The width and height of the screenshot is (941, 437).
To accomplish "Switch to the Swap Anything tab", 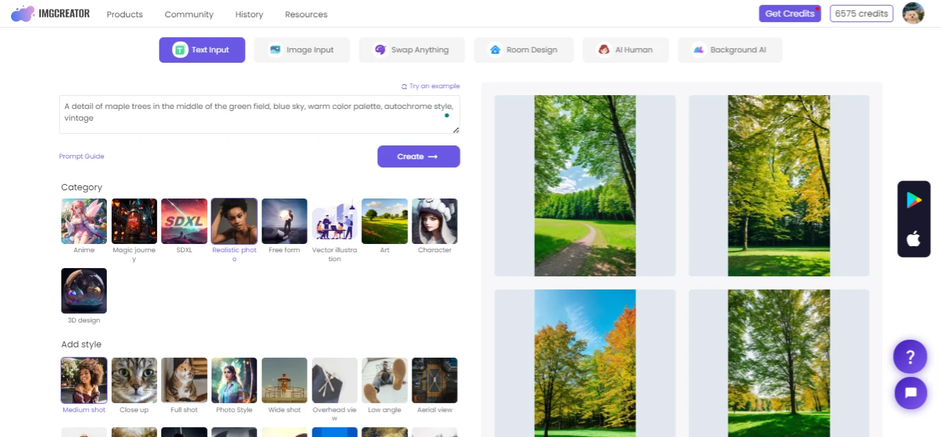I will pyautogui.click(x=412, y=50).
